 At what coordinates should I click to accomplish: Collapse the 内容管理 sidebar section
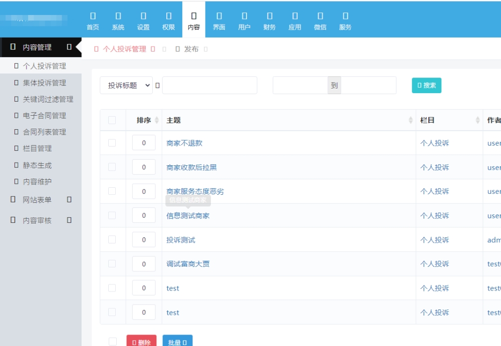(41, 47)
